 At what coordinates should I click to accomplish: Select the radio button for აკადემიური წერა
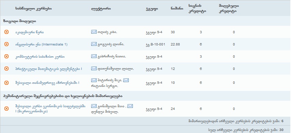tap(6, 32)
